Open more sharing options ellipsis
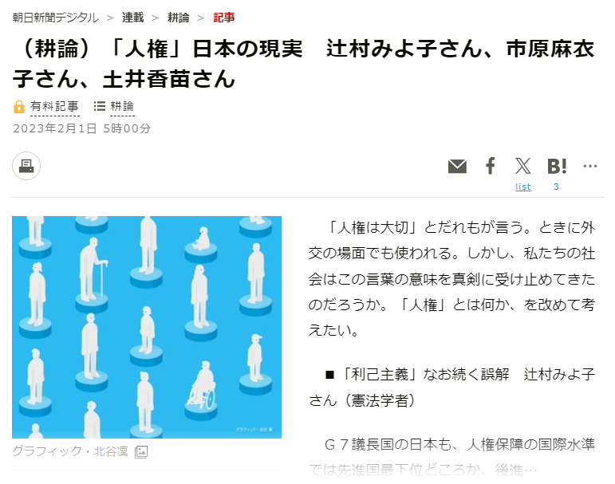This screenshot has width=615, height=484. (x=590, y=167)
